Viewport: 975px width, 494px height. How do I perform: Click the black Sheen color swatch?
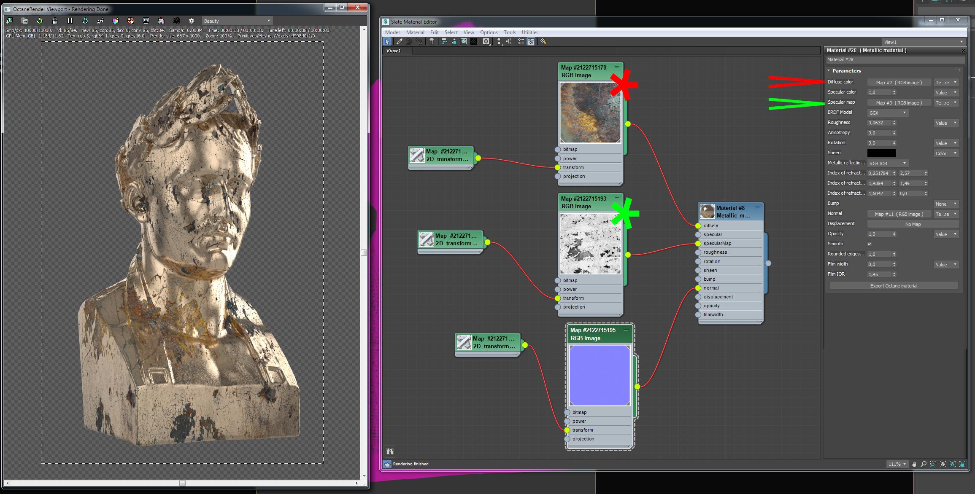[881, 153]
